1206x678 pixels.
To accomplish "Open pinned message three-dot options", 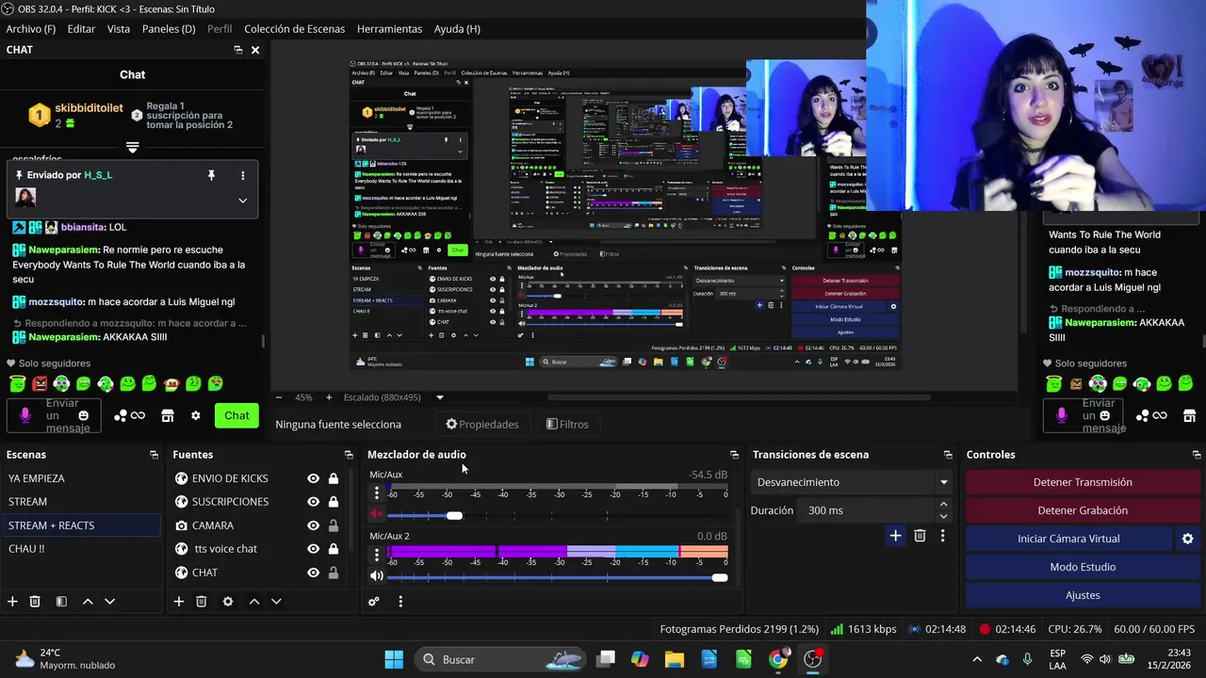I will click(x=242, y=175).
